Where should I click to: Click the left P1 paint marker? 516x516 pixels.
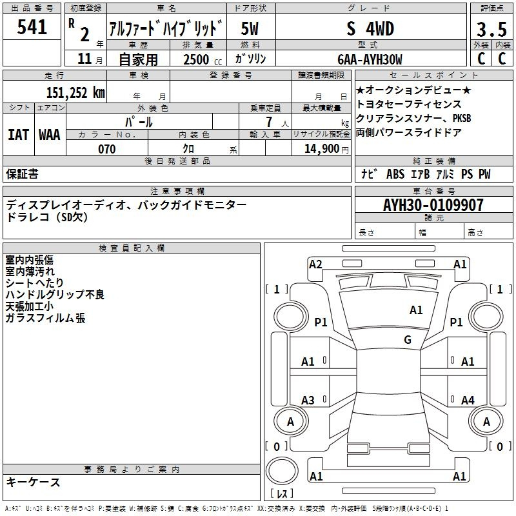(x=321, y=322)
